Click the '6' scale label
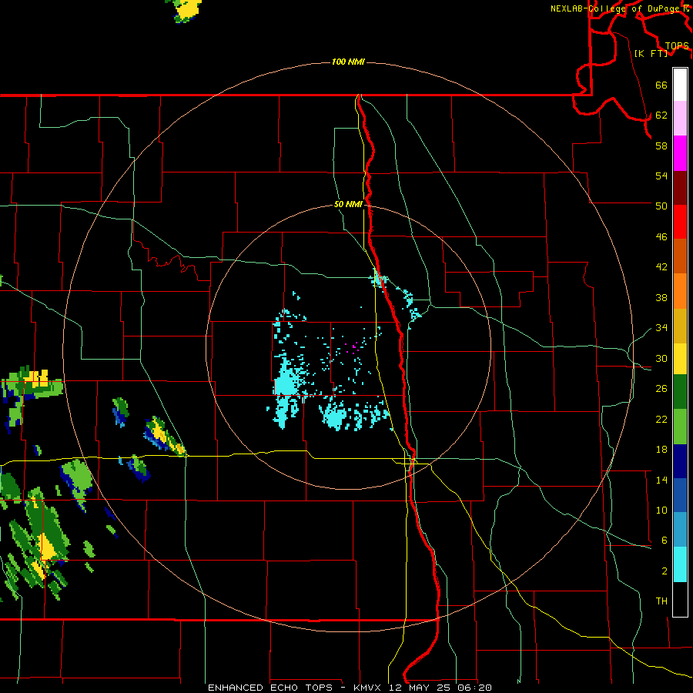 click(665, 540)
